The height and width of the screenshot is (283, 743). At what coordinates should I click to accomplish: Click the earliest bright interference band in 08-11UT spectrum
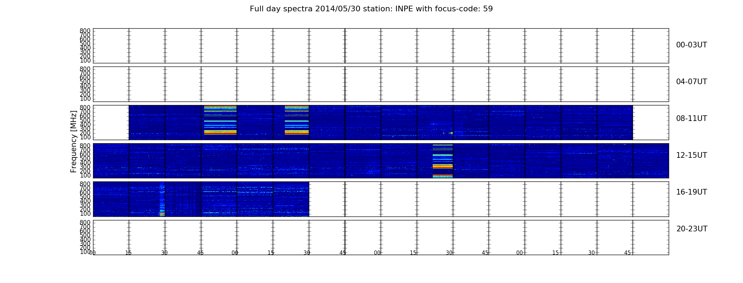[220, 120]
